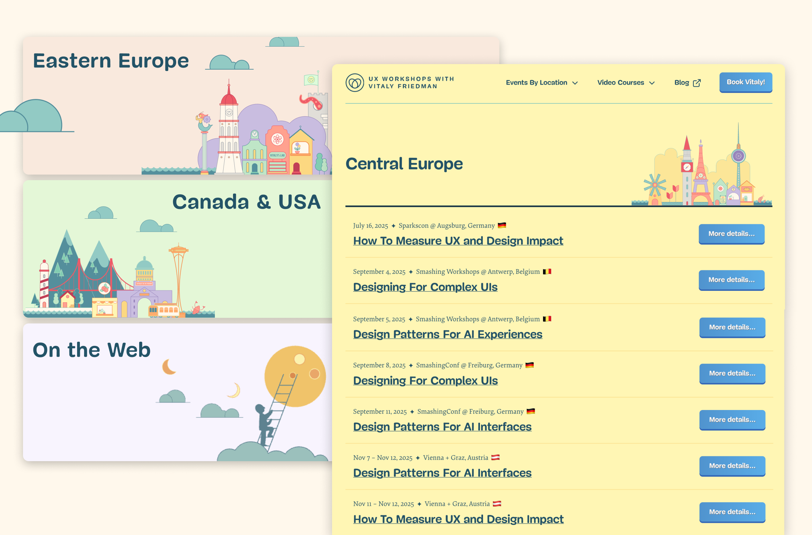Open the Design Patterns For AI Experiences link

[448, 334]
